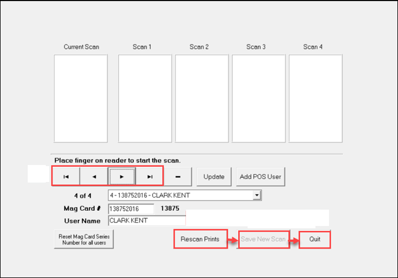Go to the first user record
Image resolution: width=398 pixels, height=278 pixels.
(x=66, y=176)
